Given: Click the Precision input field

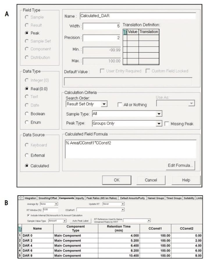Looking at the screenshot, I should point(101,38).
